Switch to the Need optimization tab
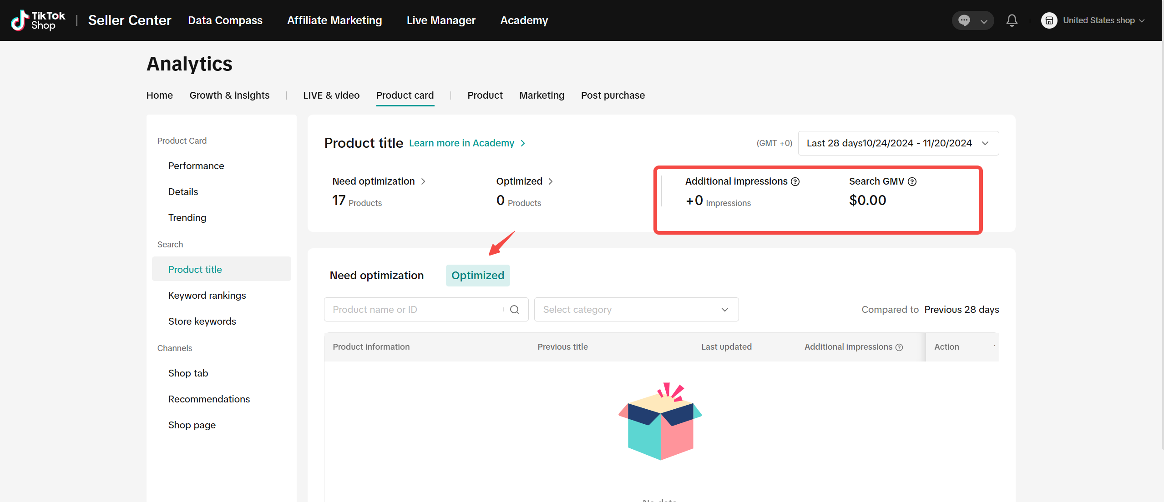This screenshot has height=502, width=1164. 376,276
